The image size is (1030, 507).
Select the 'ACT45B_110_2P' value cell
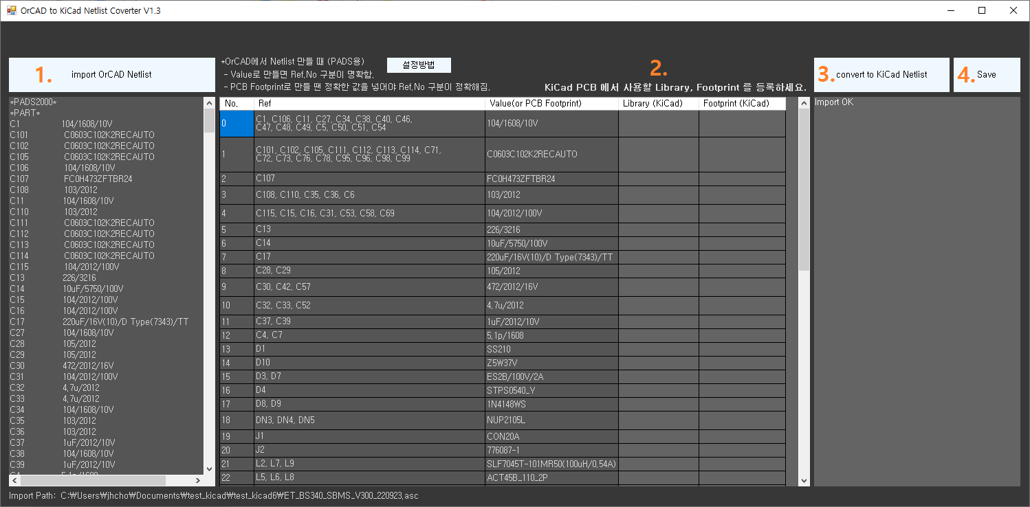click(551, 477)
